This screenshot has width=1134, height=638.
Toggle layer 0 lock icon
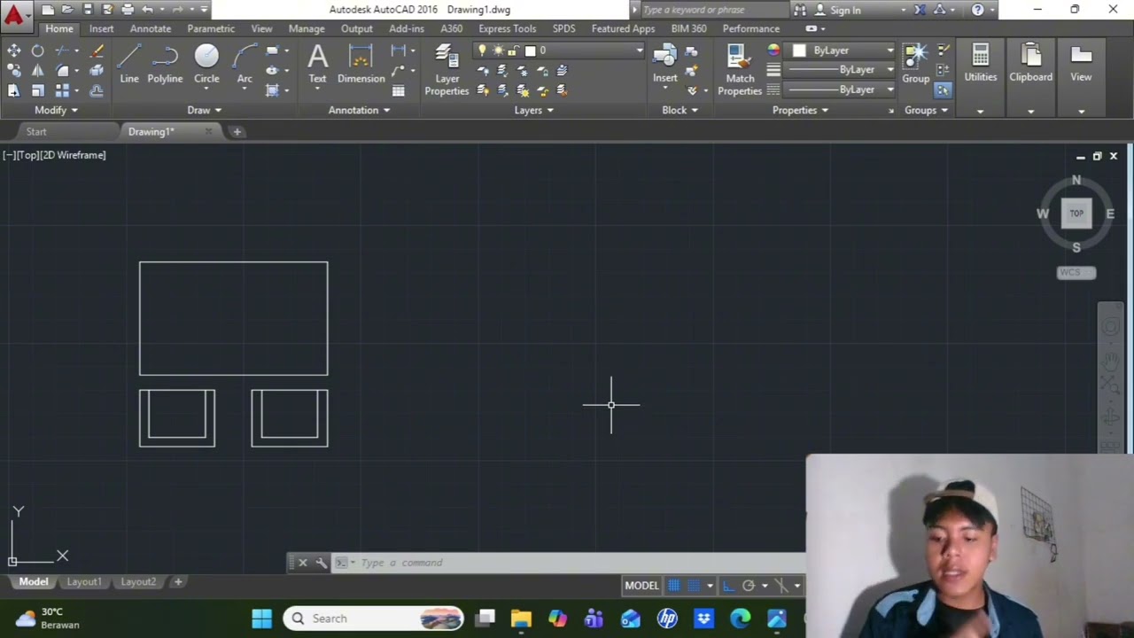[x=512, y=51]
